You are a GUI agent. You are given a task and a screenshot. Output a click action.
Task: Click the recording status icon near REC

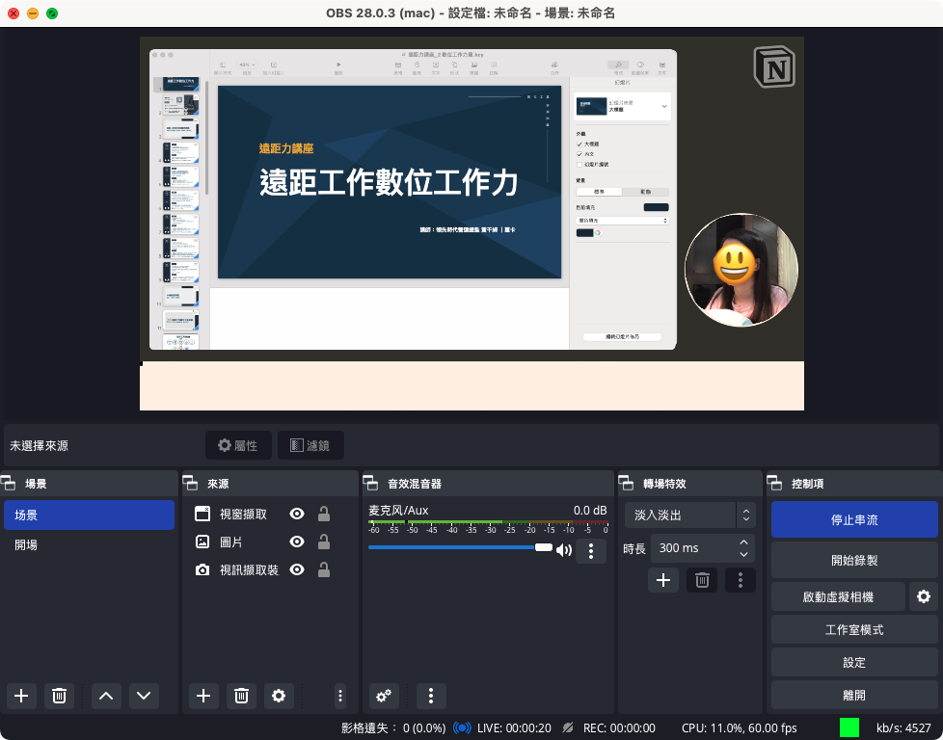pyautogui.click(x=568, y=728)
